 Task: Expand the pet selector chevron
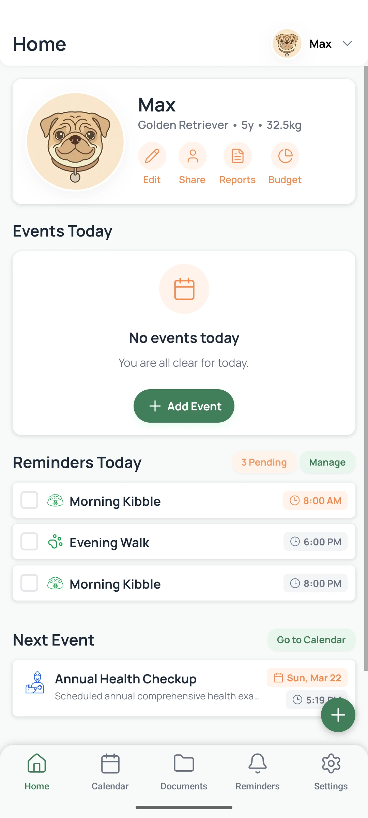click(x=347, y=44)
